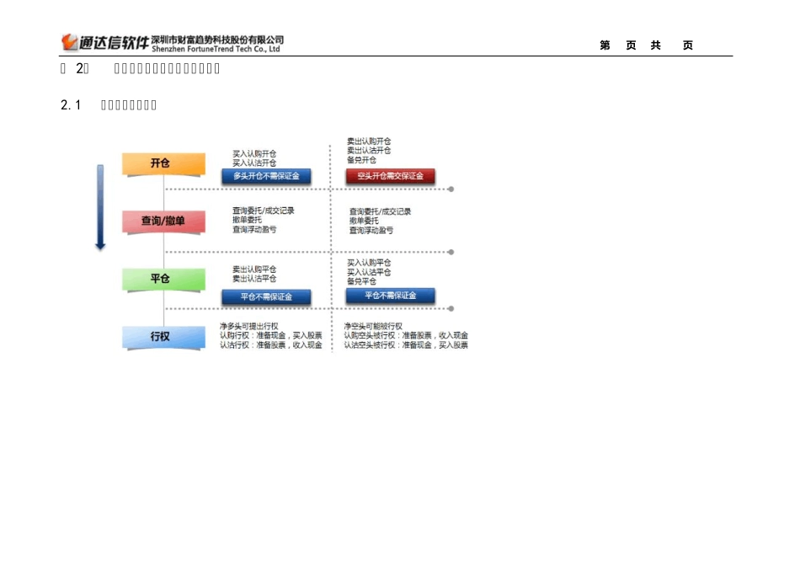Click the 卖出认沽平仓 text
This screenshot has height=566, width=800.
point(254,279)
